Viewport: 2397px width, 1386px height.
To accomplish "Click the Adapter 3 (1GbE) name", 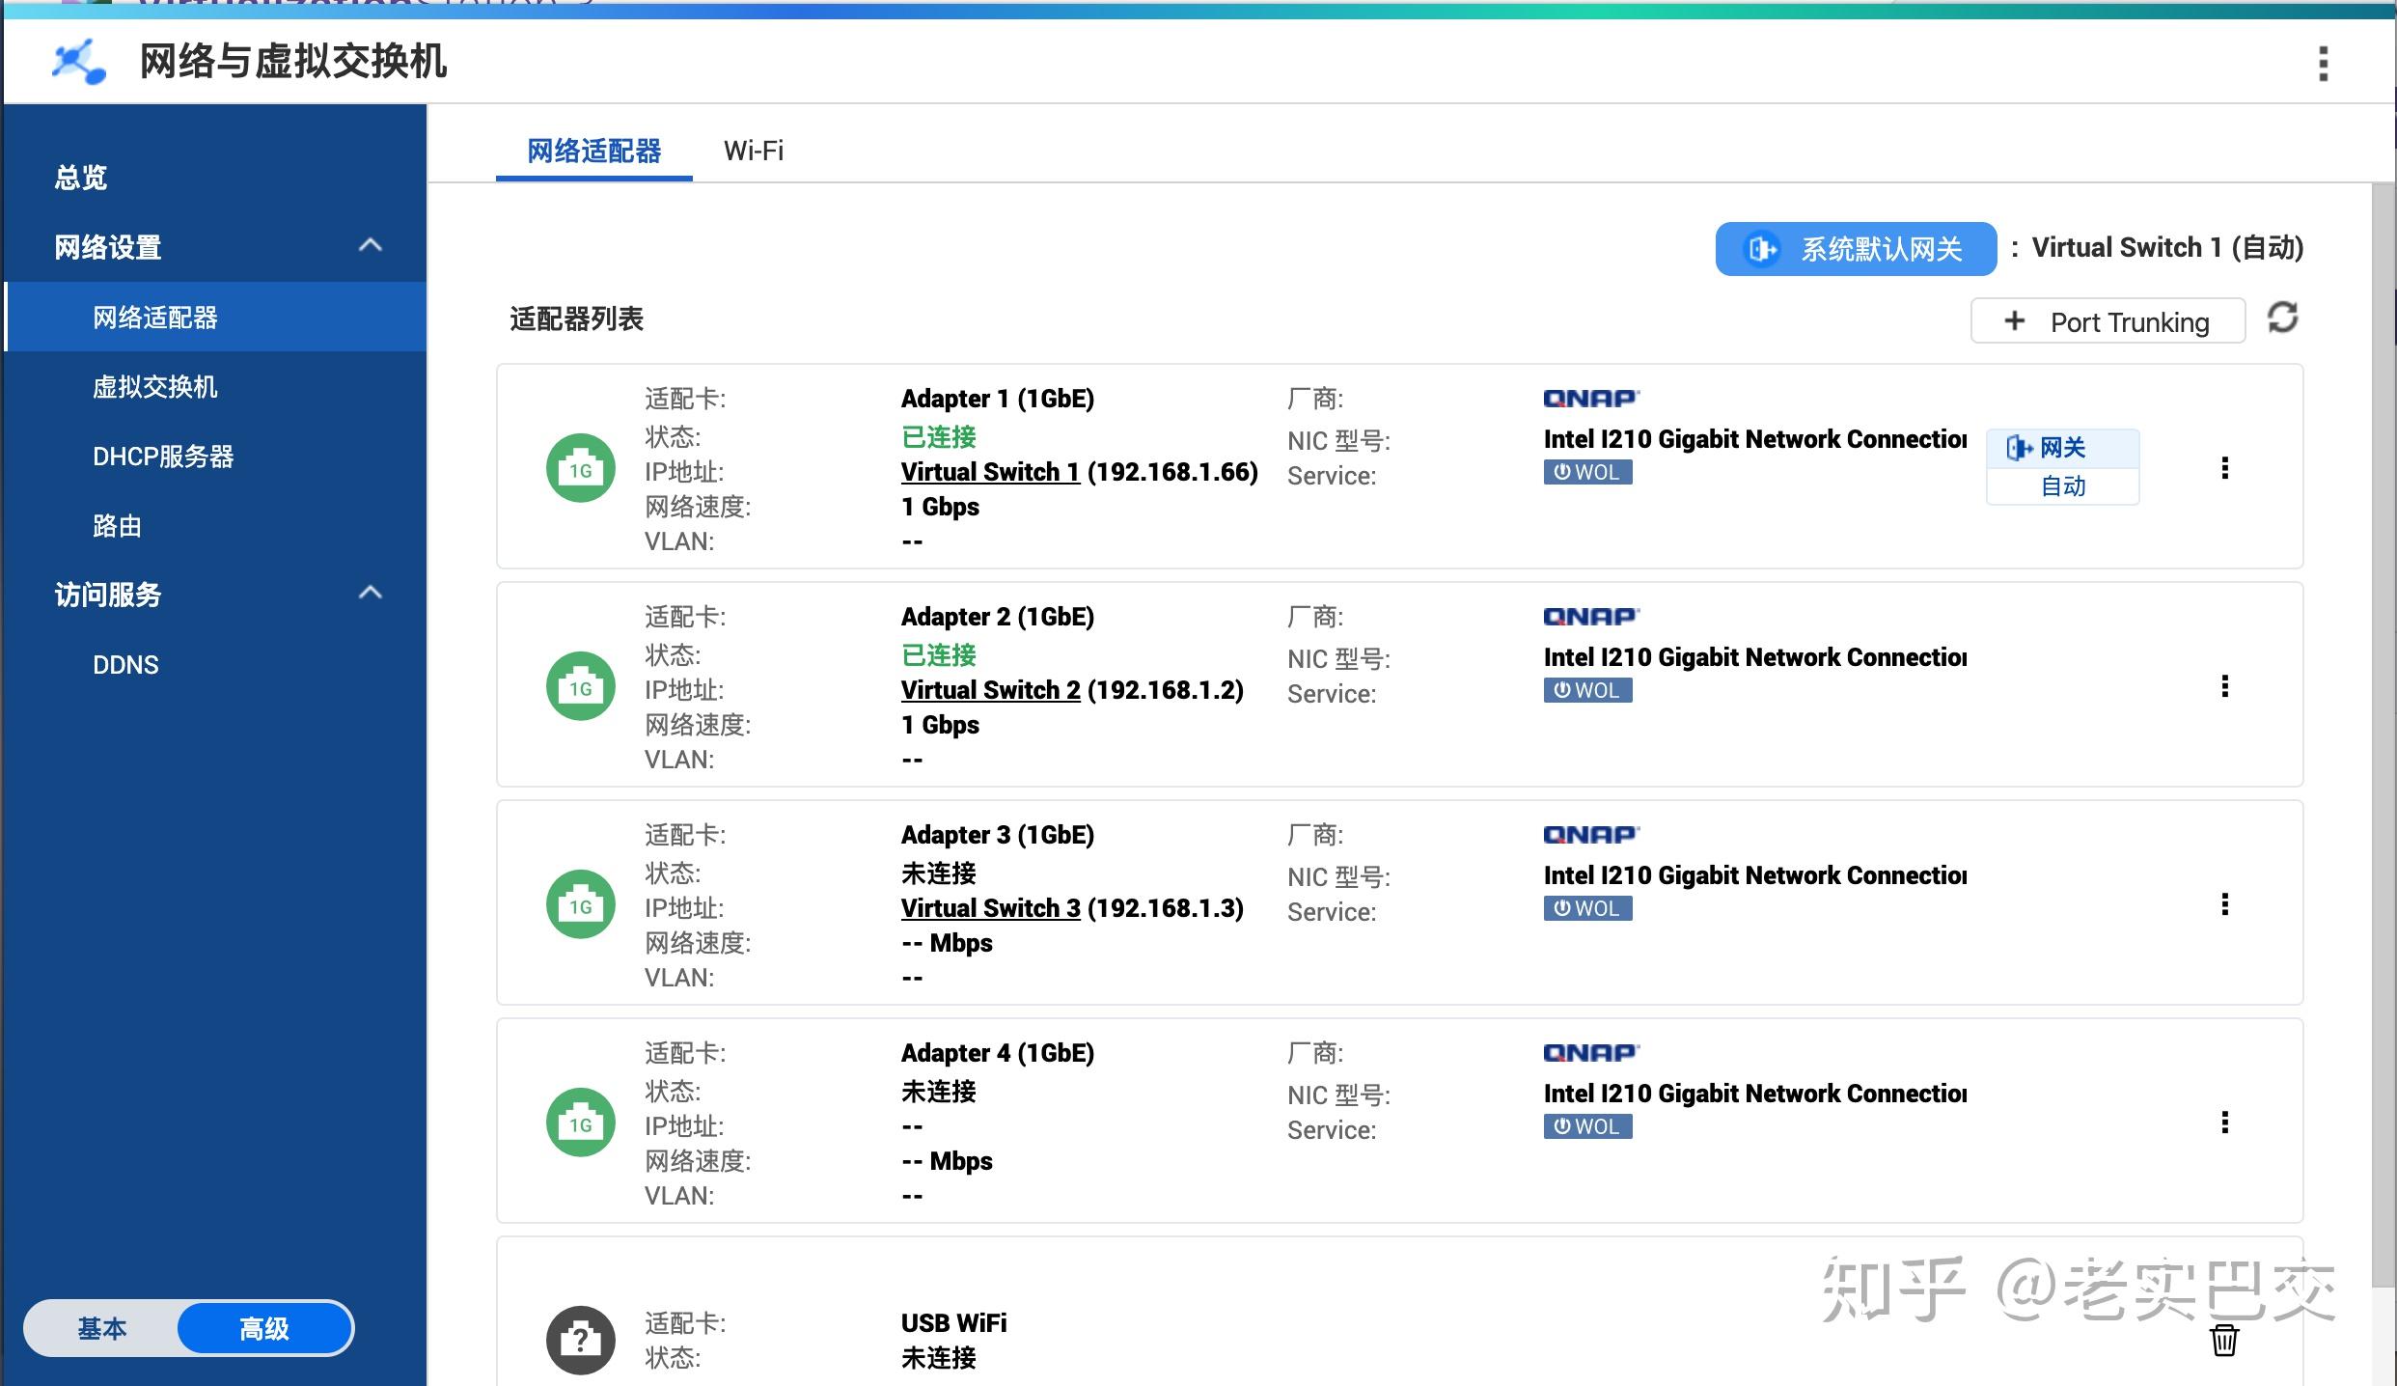I will [998, 835].
